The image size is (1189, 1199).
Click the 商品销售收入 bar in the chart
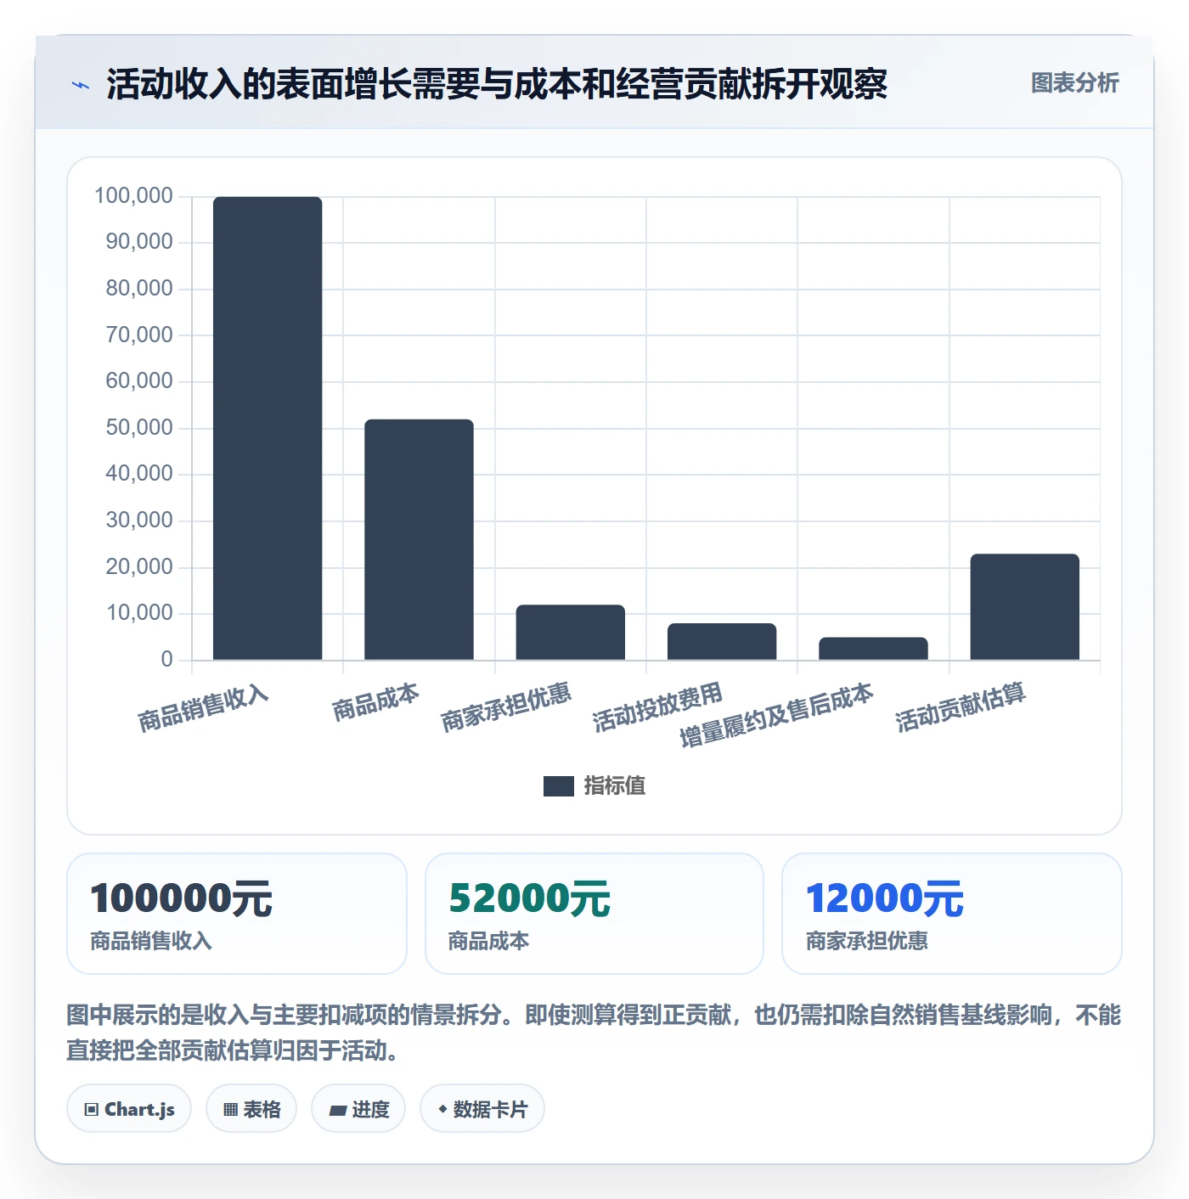coord(268,428)
